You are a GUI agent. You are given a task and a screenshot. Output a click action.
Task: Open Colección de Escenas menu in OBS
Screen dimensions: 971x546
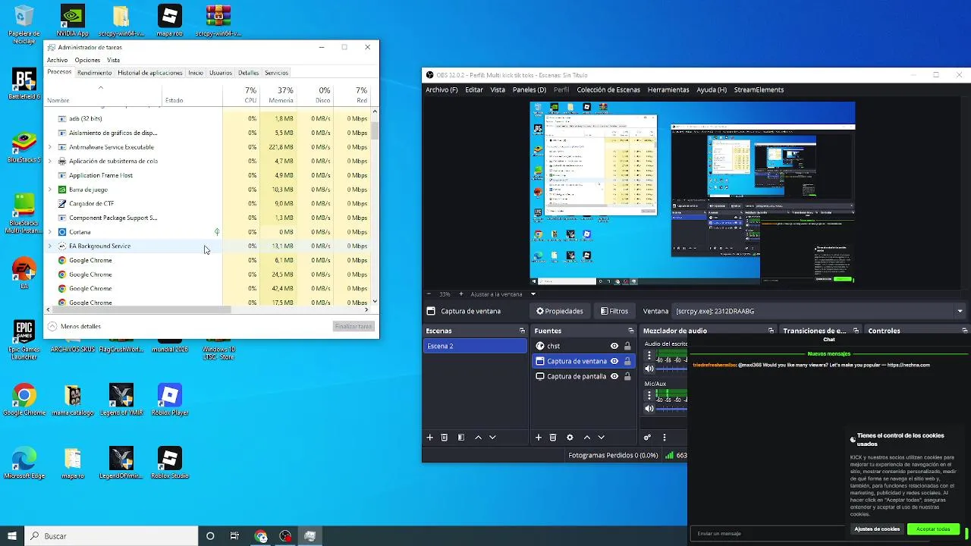click(608, 89)
